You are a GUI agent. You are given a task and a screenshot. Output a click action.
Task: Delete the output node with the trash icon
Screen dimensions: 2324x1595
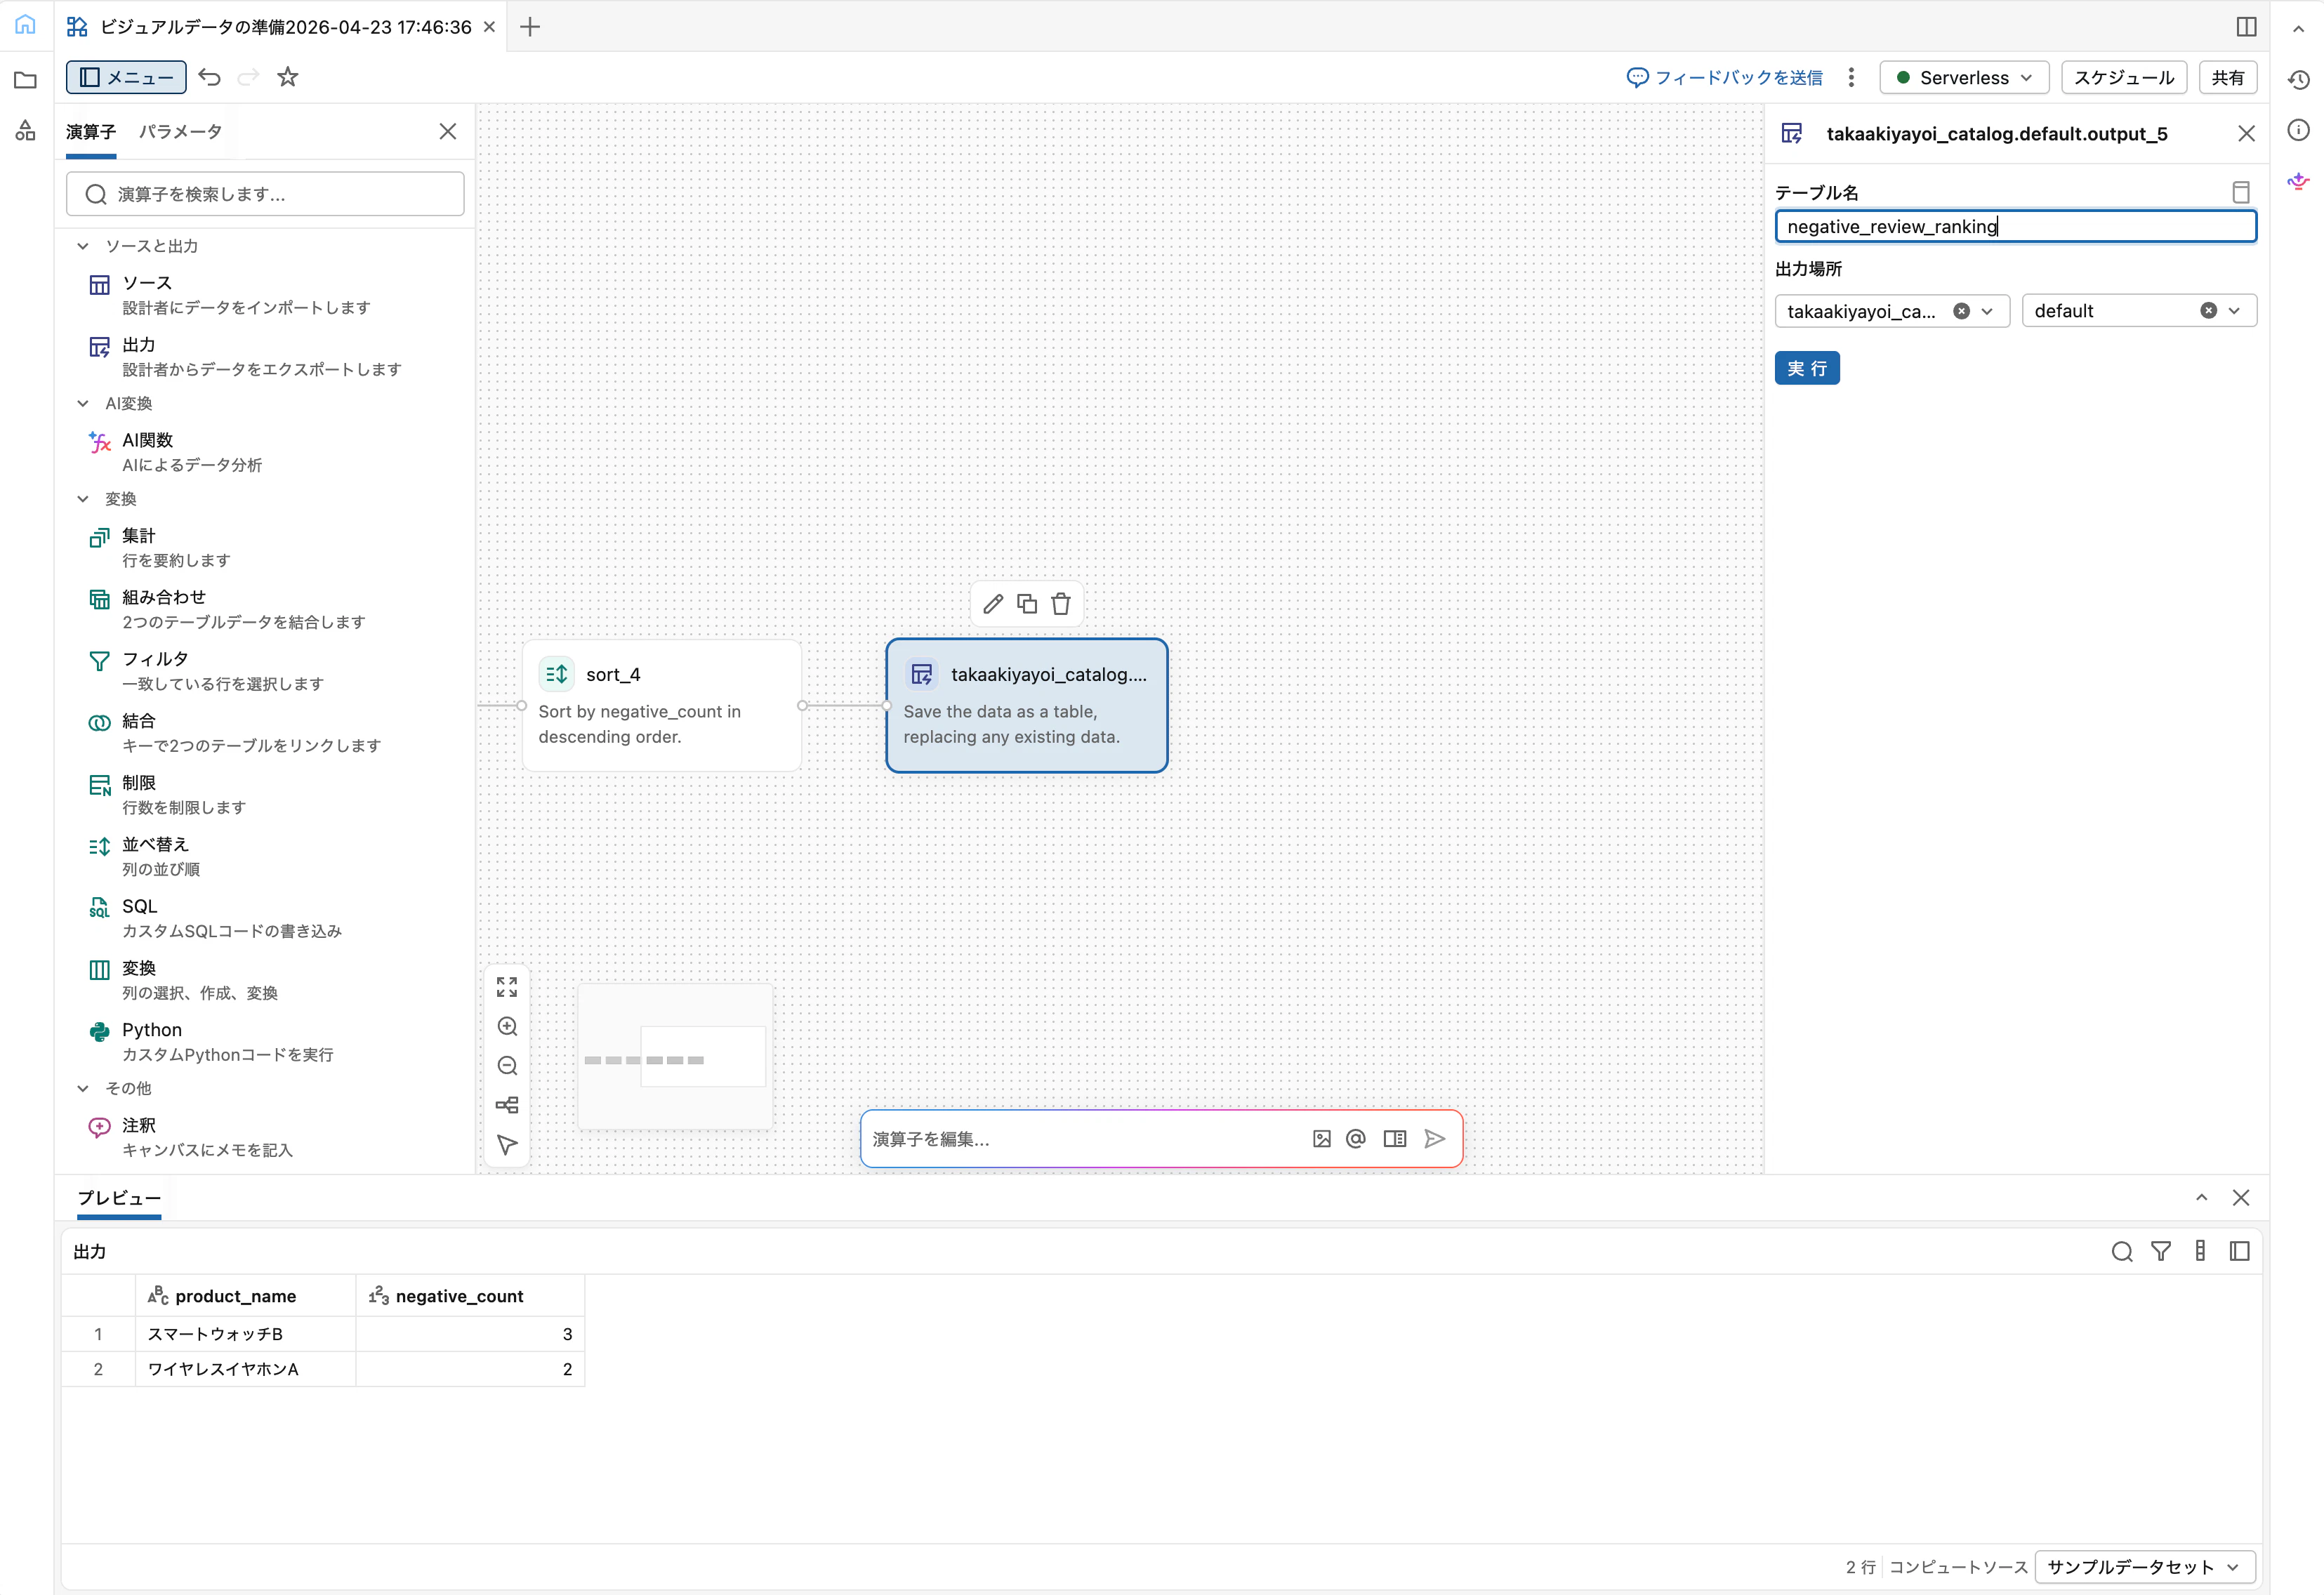tap(1061, 603)
